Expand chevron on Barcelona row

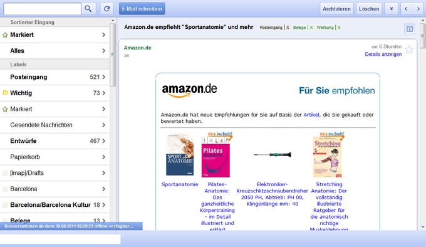(x=104, y=189)
